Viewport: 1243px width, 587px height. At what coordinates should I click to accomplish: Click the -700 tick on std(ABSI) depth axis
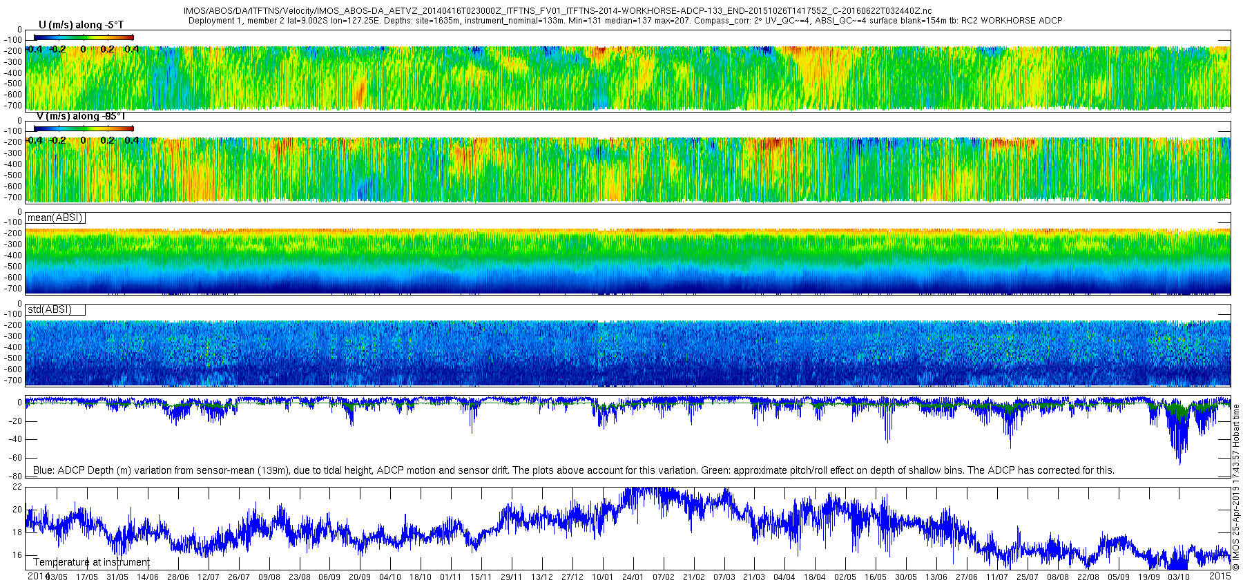[12, 381]
